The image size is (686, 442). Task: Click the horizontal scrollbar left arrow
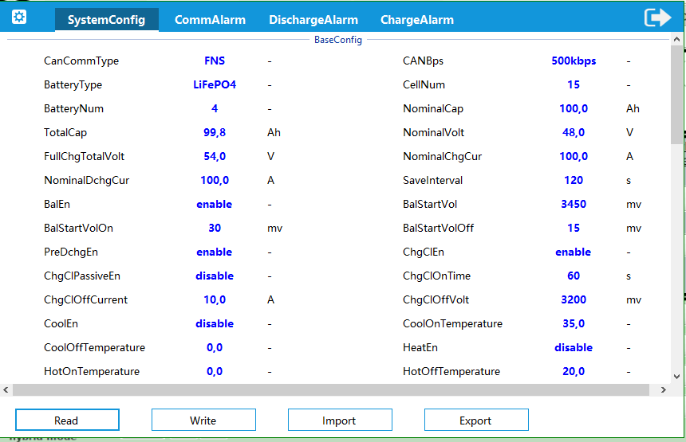(x=6, y=390)
